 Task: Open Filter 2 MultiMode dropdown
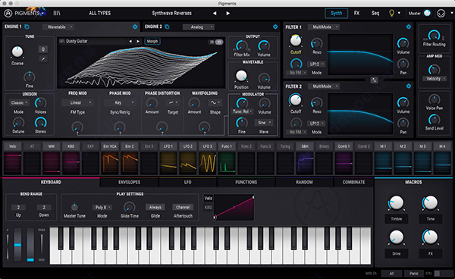324,86
